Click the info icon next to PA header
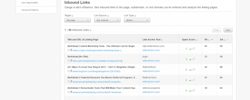 209,40
